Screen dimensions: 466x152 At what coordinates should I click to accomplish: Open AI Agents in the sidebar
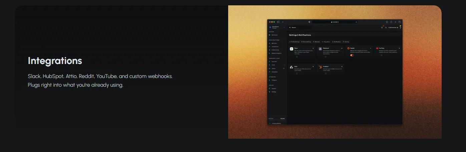(x=273, y=80)
